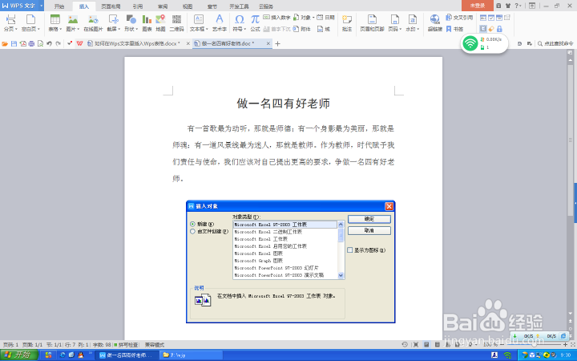Image resolution: width=577 pixels, height=361 pixels.
Task: Switch to the 页面布局 ribbon tab
Action: click(111, 6)
